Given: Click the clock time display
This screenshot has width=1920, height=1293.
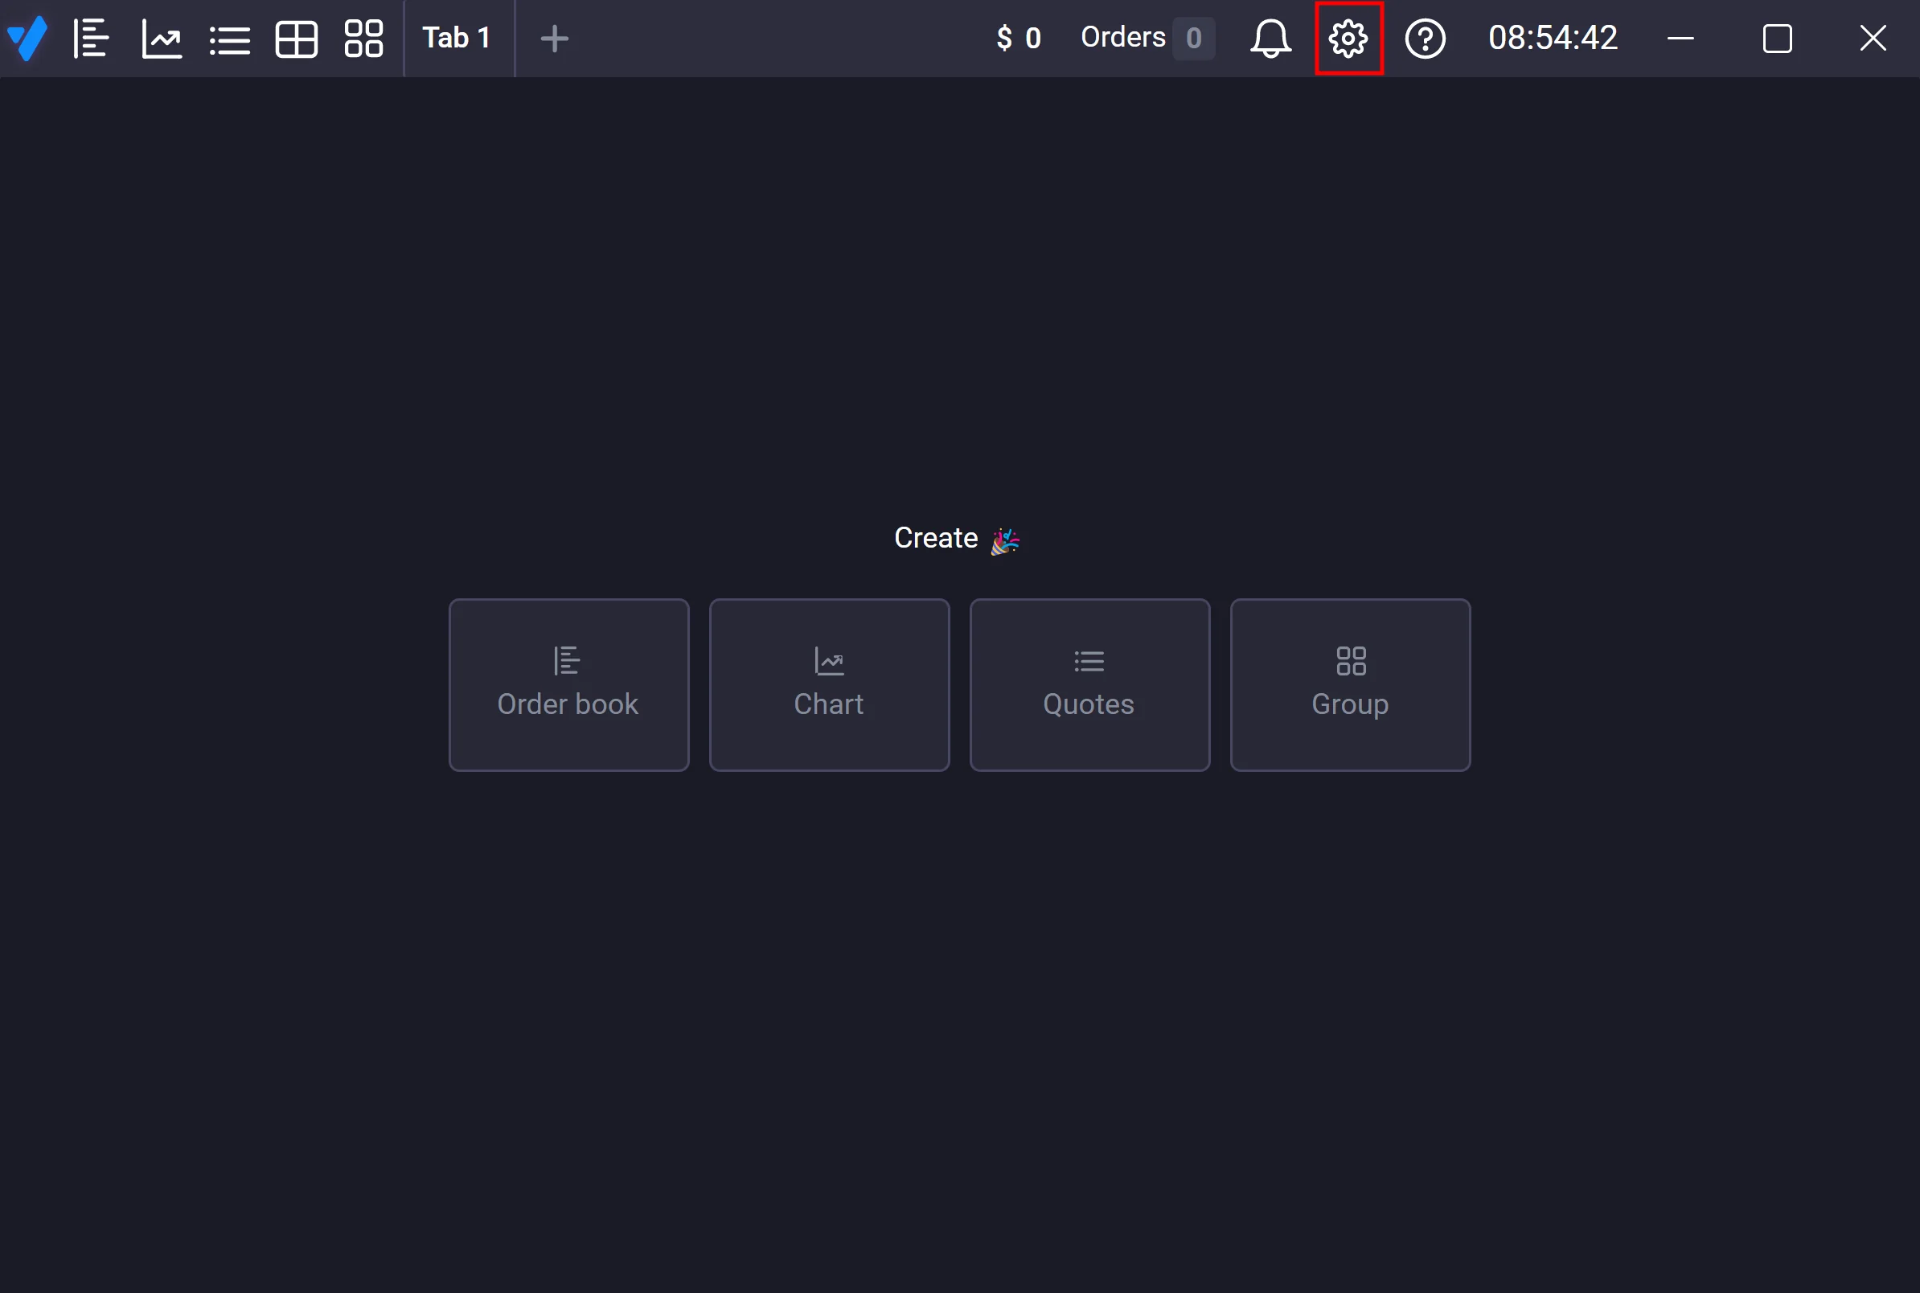Looking at the screenshot, I should click(x=1553, y=38).
